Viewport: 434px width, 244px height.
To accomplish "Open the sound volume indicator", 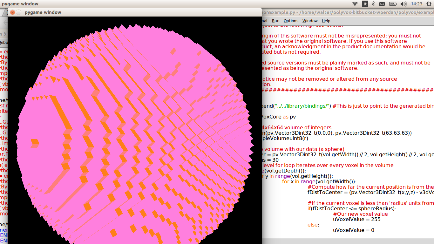I will click(403, 4).
